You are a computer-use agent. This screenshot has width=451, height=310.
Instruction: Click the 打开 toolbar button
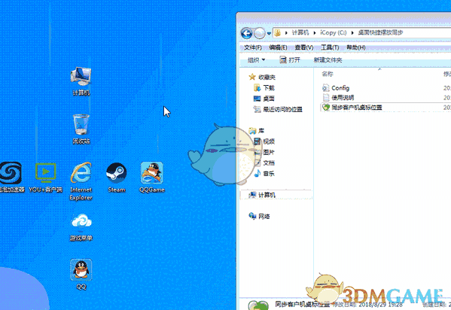290,59
